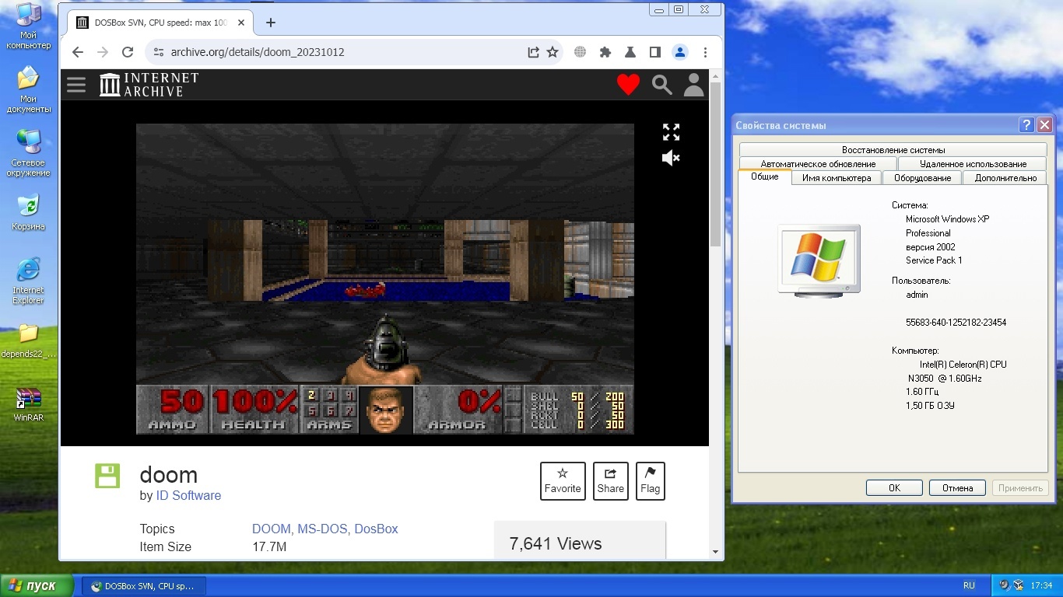
Task: Open the Chrome labs flask icon
Action: pyautogui.click(x=630, y=52)
